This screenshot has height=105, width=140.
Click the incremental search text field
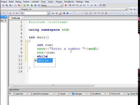point(36,13)
